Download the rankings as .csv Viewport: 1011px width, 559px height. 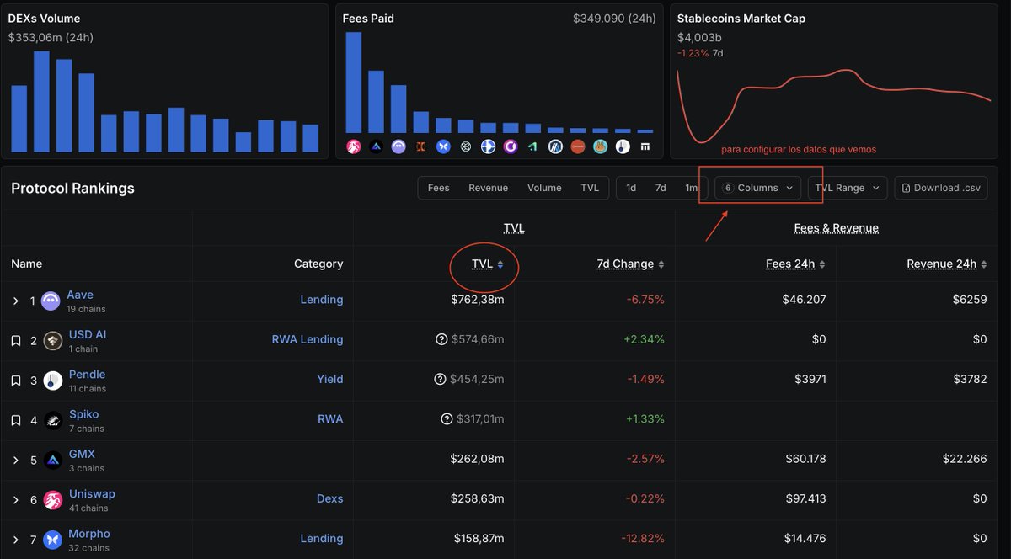[x=940, y=188]
